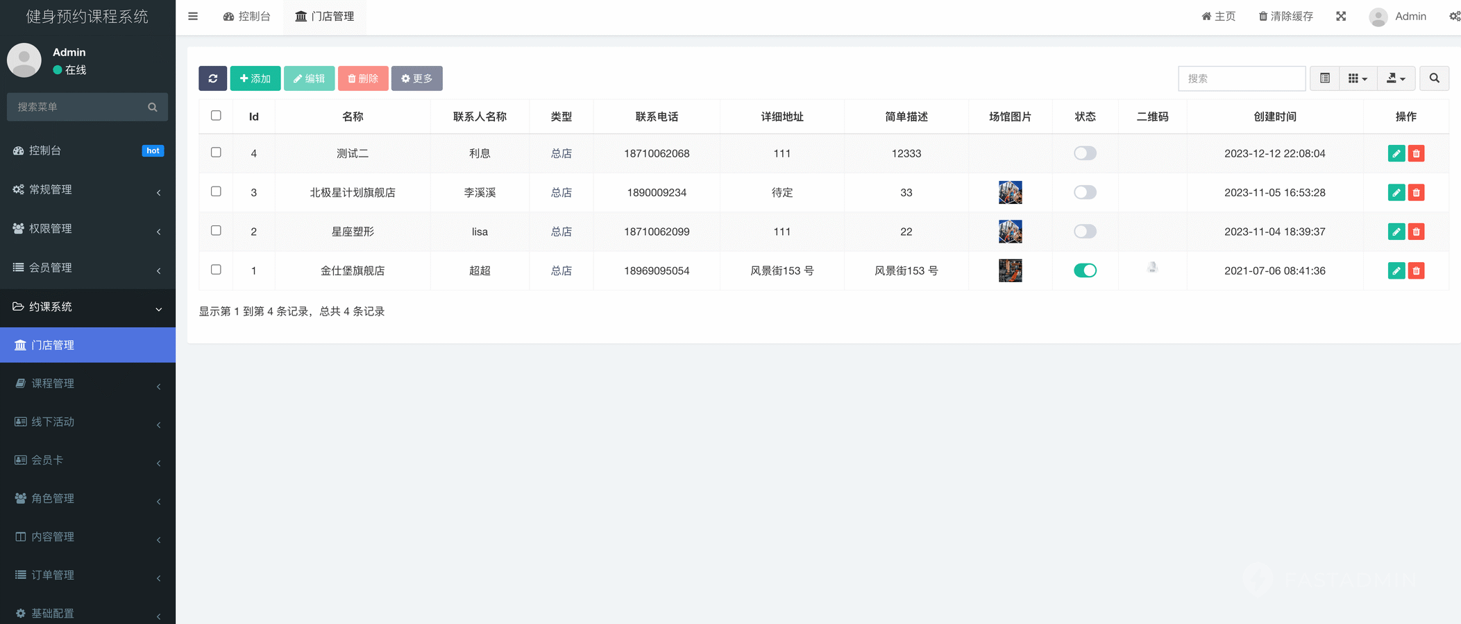Click the refresh table icon button

tap(212, 78)
